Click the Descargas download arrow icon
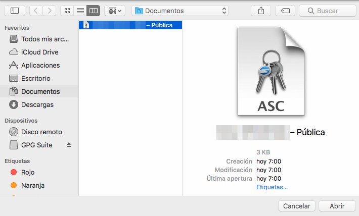Viewport: 359px width, 216px height. (14, 104)
